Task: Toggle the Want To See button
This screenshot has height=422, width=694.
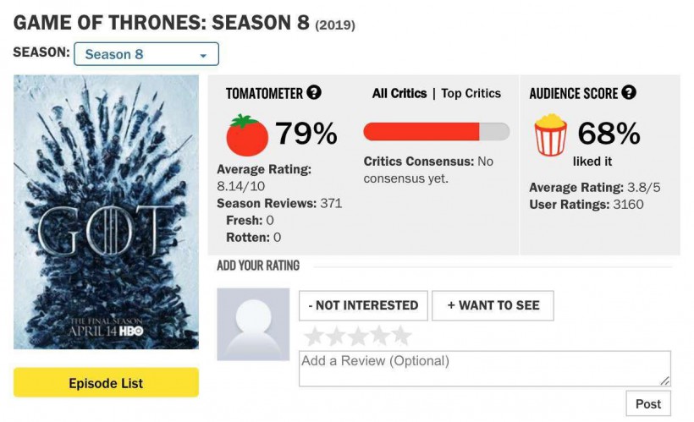Action: point(493,305)
